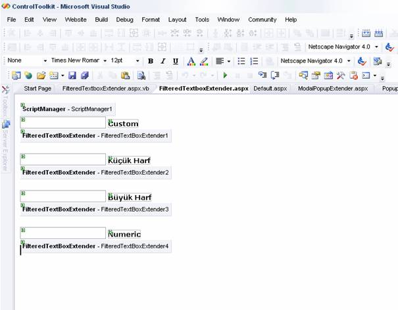
Task: Open the File menu
Action: click(11, 20)
